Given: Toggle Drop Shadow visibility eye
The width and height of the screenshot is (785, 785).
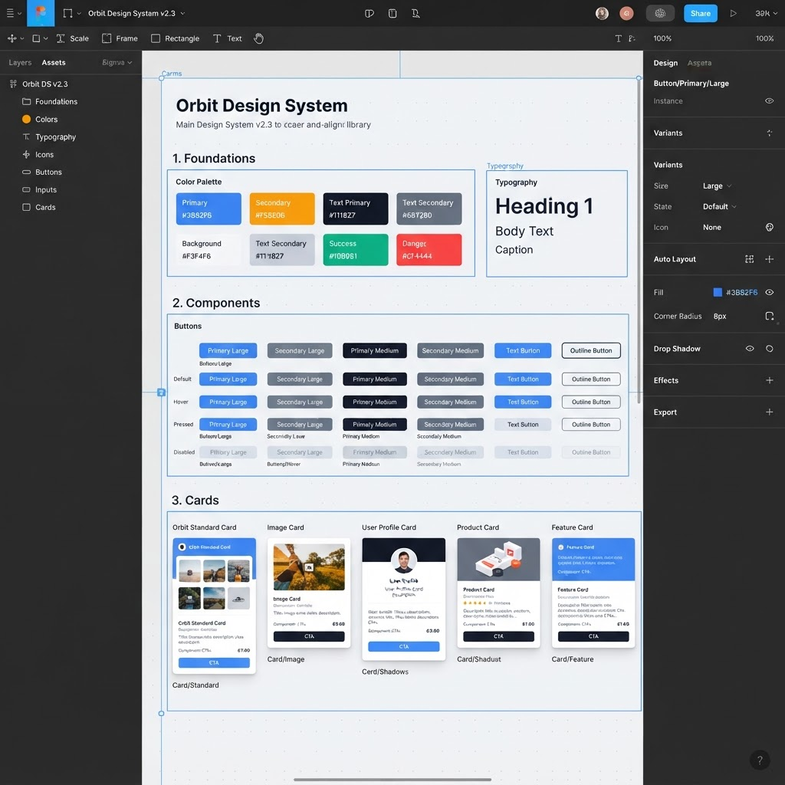Looking at the screenshot, I should point(750,349).
